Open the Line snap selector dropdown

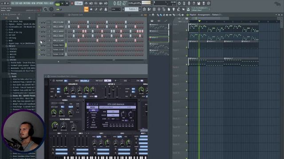click(x=115, y=9)
